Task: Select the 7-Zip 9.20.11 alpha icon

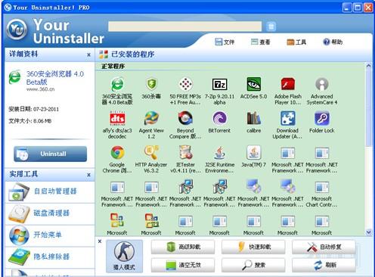Action: click(x=219, y=84)
